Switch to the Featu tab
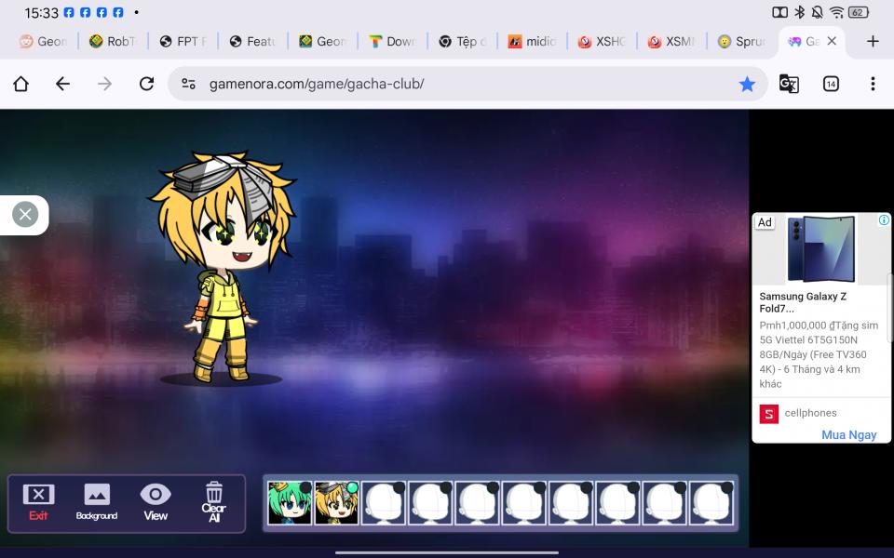The width and height of the screenshot is (894, 558). (x=252, y=42)
